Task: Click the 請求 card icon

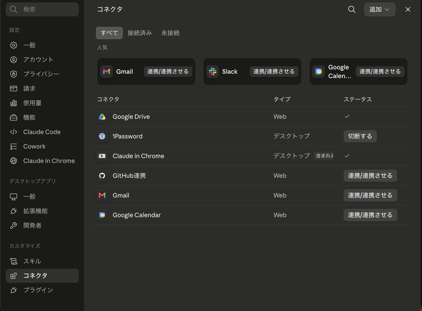Action: 14,89
